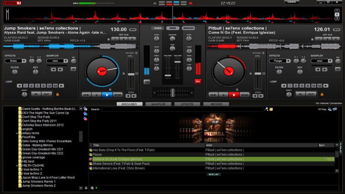Viewport: 345px width, 194px height.
Task: Click right deck hot cue lock icon
Action: [x=312, y=39]
